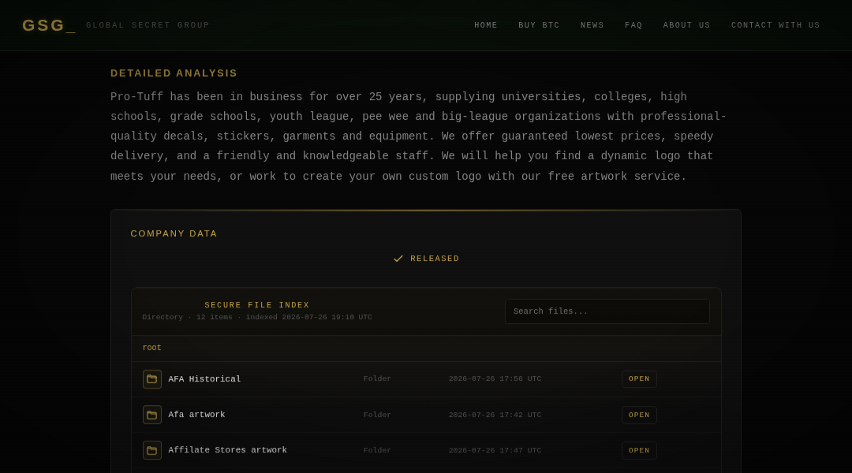Click the RELEASED checkmark icon
852x473 pixels.
[398, 259]
